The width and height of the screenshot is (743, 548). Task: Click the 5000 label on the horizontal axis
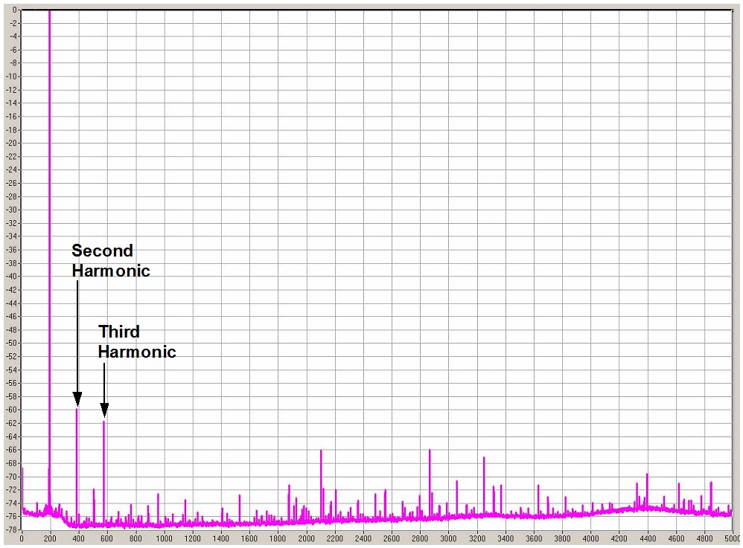tap(733, 538)
